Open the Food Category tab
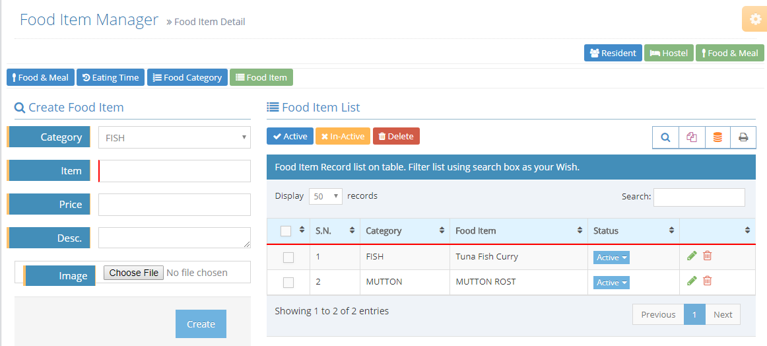Image resolution: width=767 pixels, height=346 pixels. click(x=187, y=77)
